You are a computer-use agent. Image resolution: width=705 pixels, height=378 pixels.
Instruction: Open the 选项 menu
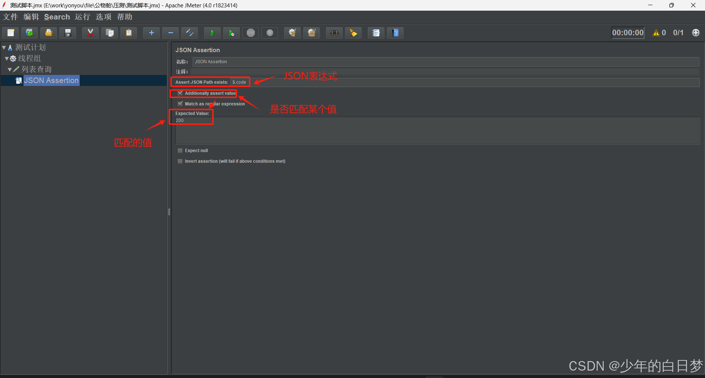[x=104, y=17]
